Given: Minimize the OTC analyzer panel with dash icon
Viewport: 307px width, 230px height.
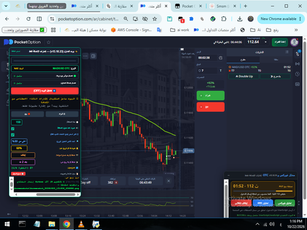Looking at the screenshot, I should 228,175.
